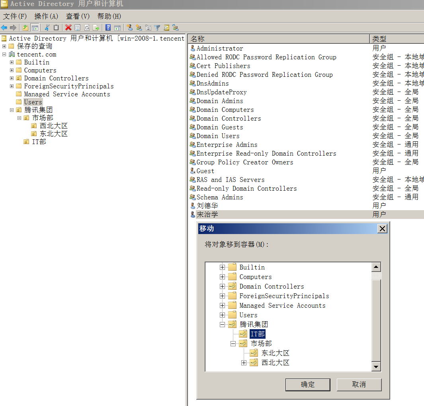Expand 西北大区 in Move dialog tree
This screenshot has width=424, height=406.
(x=244, y=363)
